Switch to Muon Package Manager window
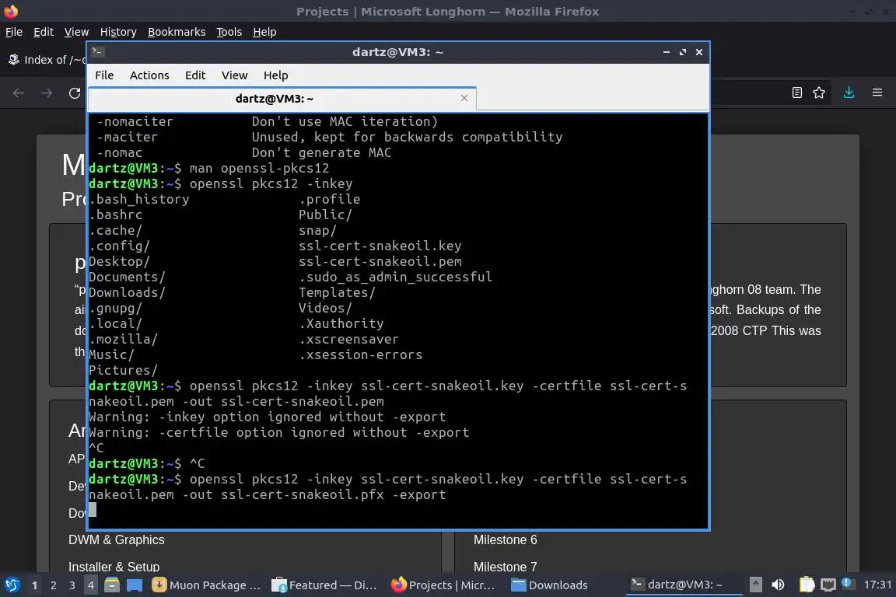This screenshot has height=597, width=896. [207, 585]
